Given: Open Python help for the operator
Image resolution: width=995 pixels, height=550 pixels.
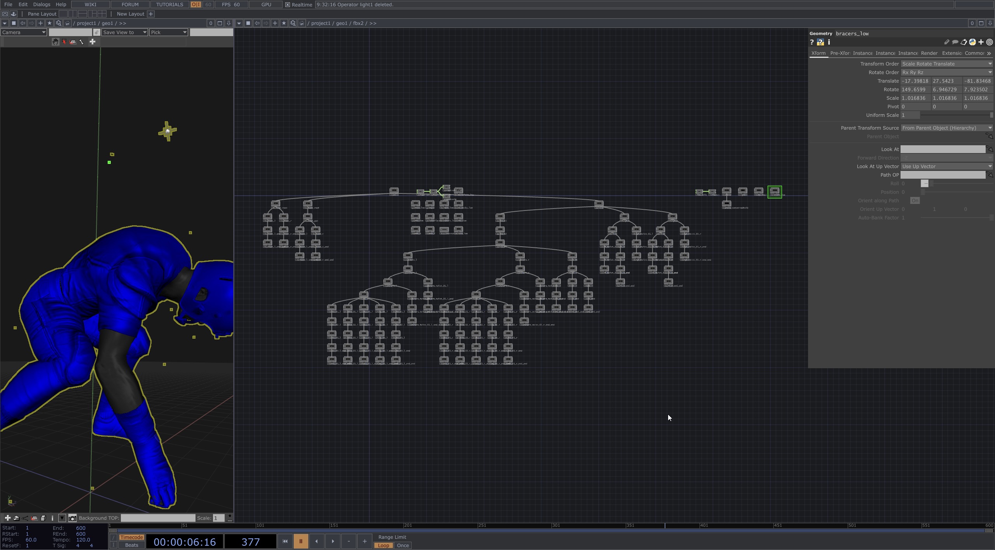Looking at the screenshot, I should (x=820, y=42).
